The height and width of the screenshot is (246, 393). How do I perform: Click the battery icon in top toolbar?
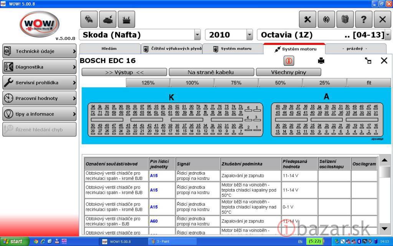[126, 19]
